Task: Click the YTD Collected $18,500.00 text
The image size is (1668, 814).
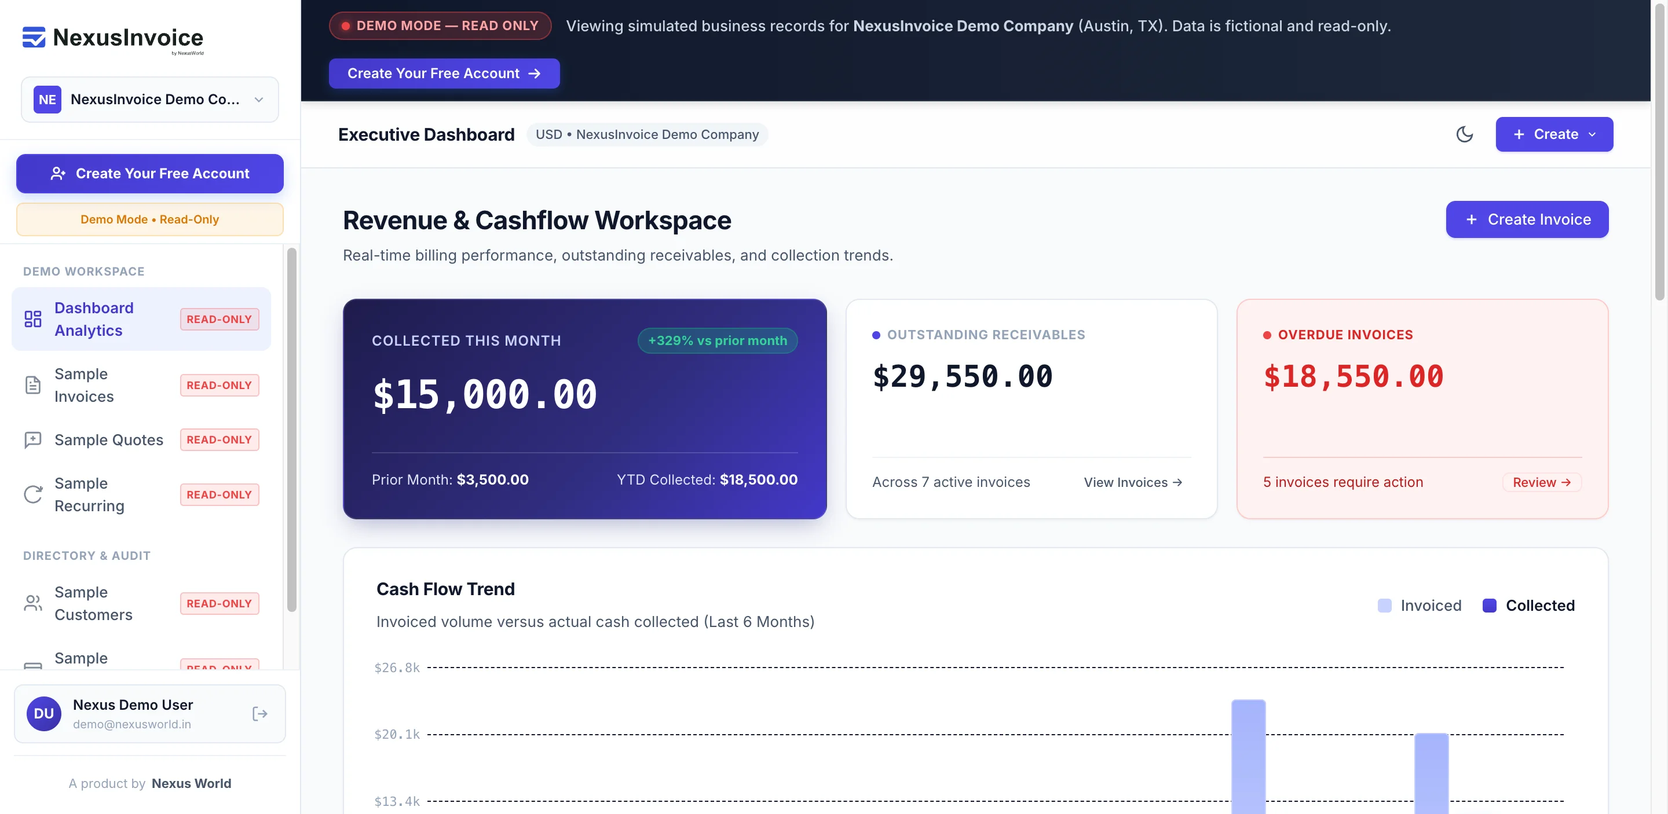Action: 707,479
